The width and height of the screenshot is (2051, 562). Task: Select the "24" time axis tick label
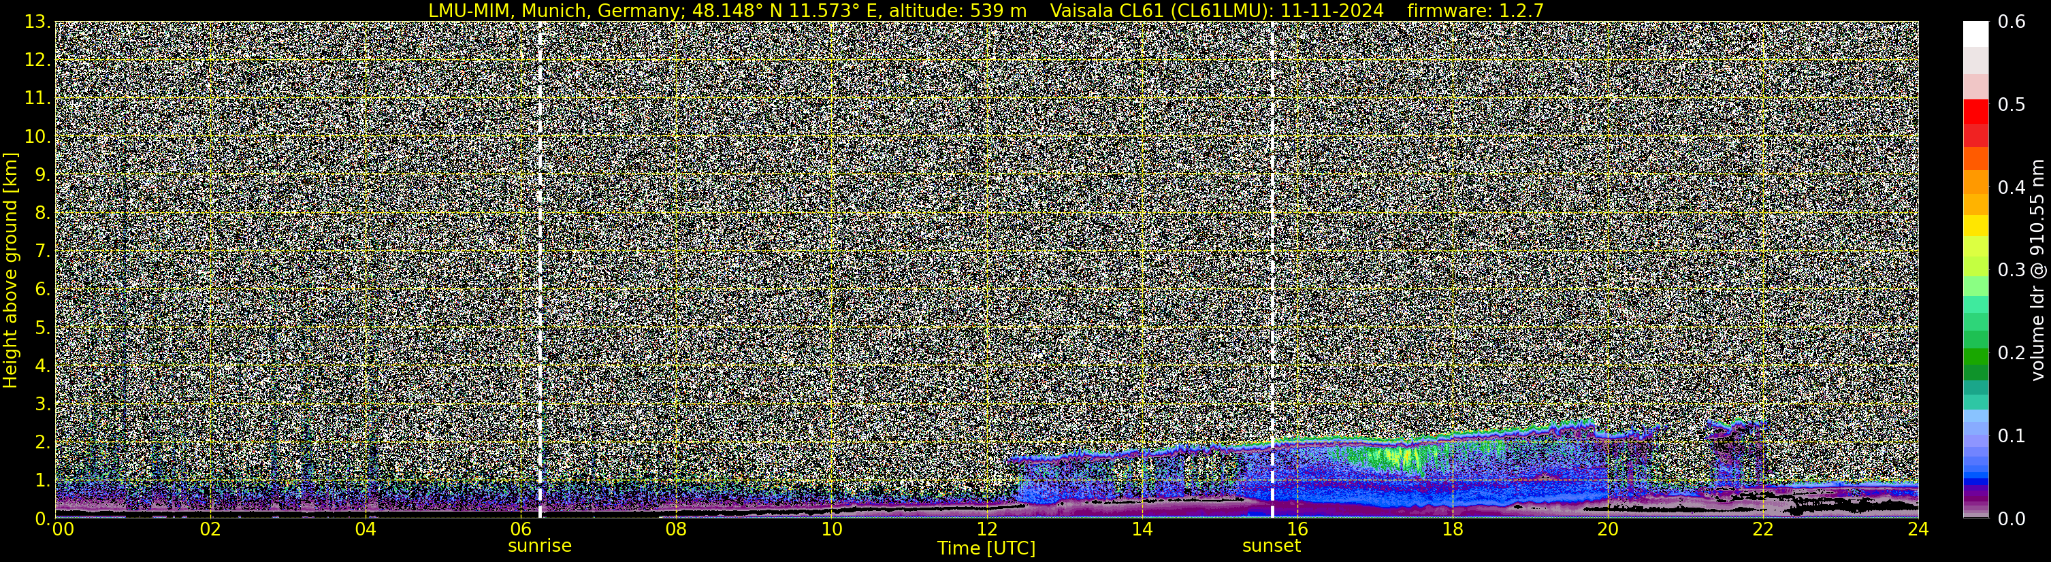[1918, 529]
